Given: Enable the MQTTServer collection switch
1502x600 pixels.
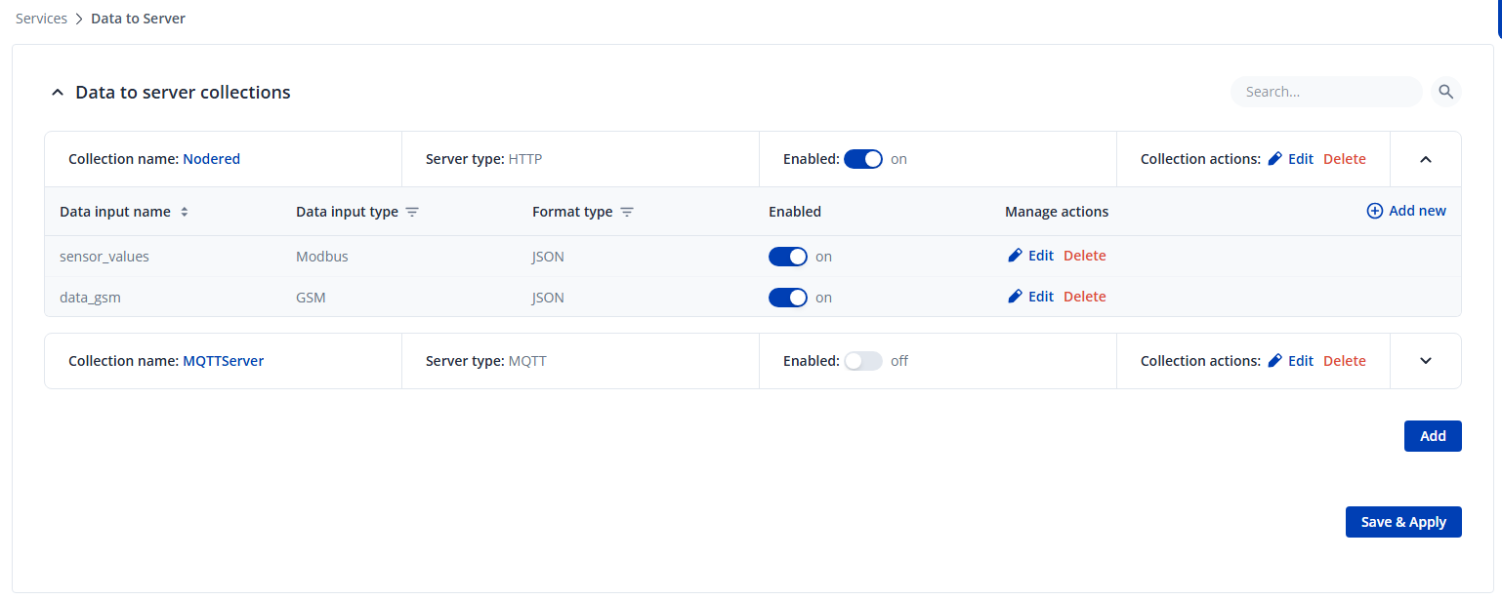Looking at the screenshot, I should 863,361.
